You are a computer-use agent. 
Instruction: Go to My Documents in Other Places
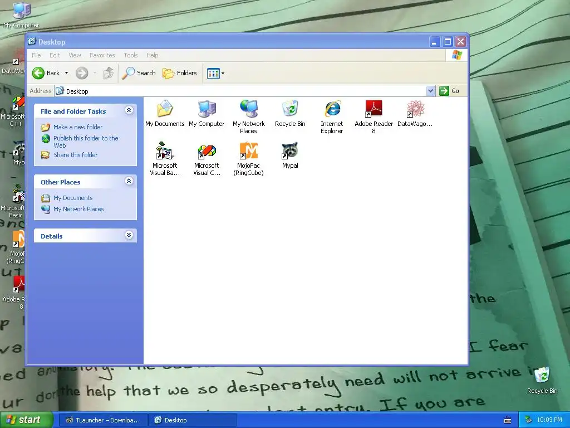coord(73,198)
